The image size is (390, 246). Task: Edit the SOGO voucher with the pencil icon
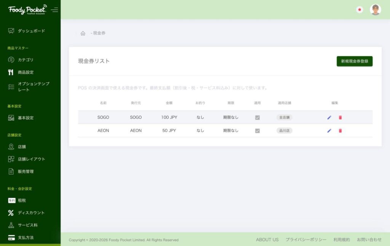coord(329,117)
